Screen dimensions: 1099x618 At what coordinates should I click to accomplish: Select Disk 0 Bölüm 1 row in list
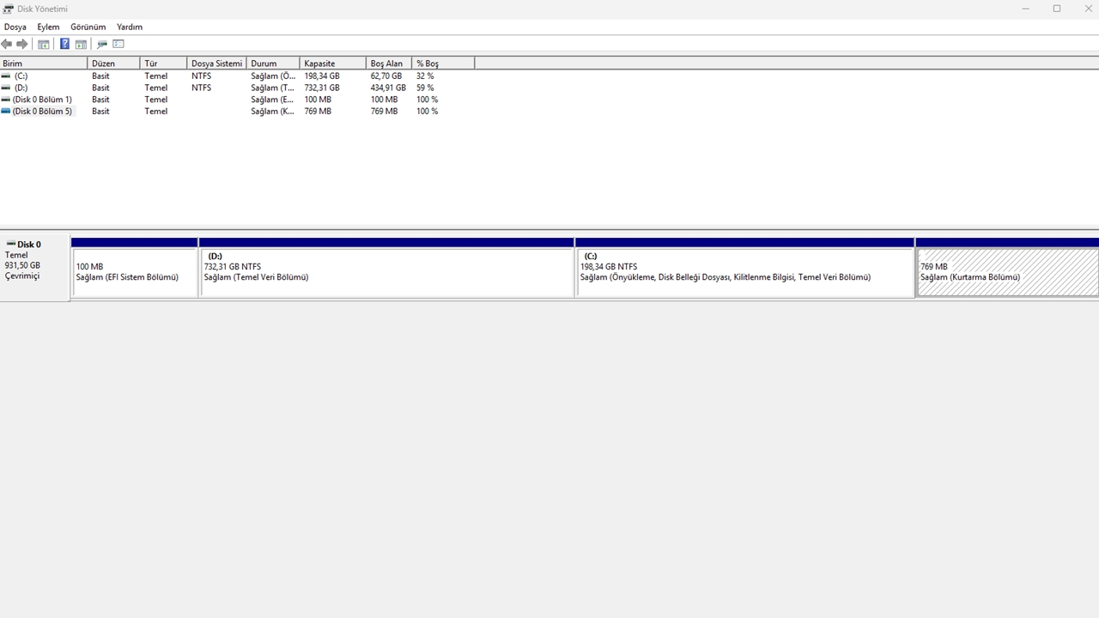click(x=41, y=100)
